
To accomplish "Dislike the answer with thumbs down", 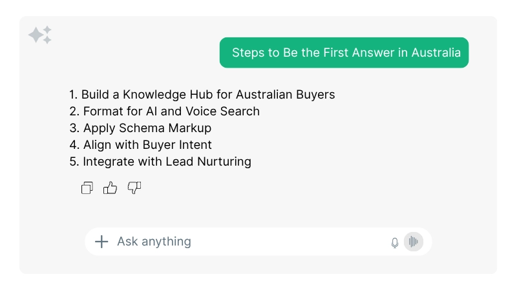I will [134, 188].
